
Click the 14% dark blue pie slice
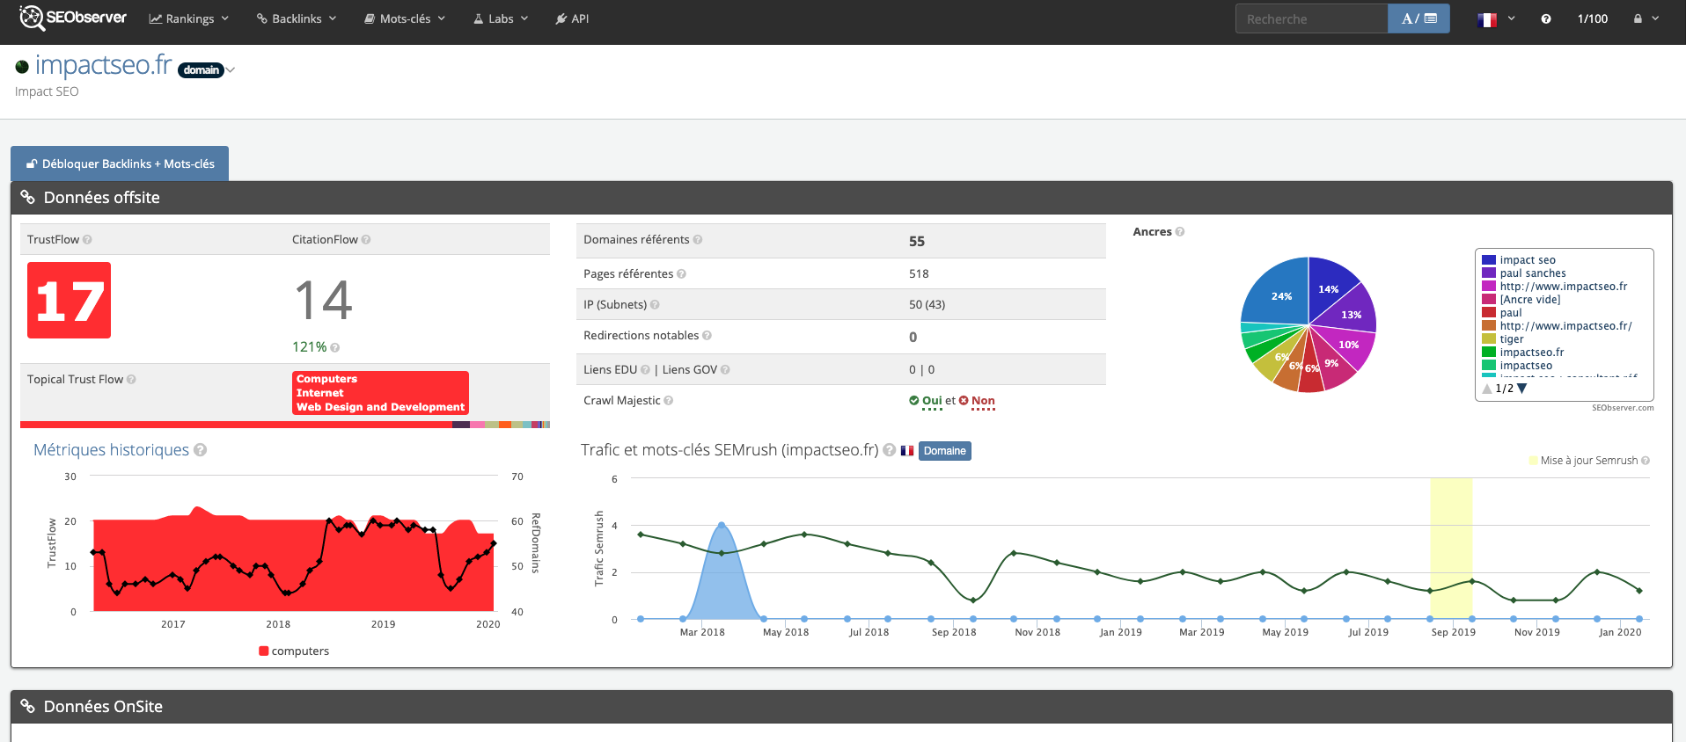click(1329, 286)
